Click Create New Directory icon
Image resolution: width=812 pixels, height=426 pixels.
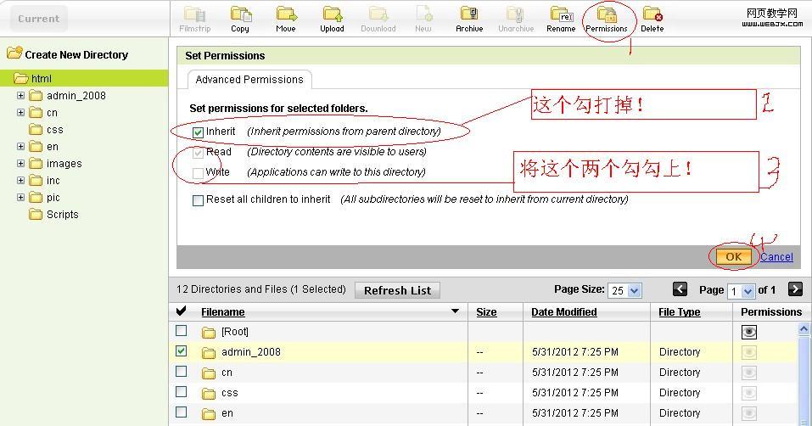(14, 53)
